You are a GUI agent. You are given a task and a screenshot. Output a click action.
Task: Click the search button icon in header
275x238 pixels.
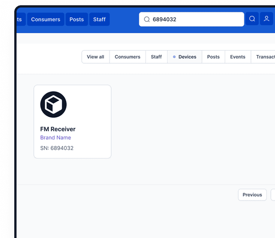coord(252,19)
